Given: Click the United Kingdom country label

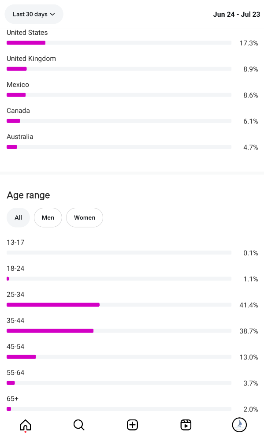Looking at the screenshot, I should point(31,58).
